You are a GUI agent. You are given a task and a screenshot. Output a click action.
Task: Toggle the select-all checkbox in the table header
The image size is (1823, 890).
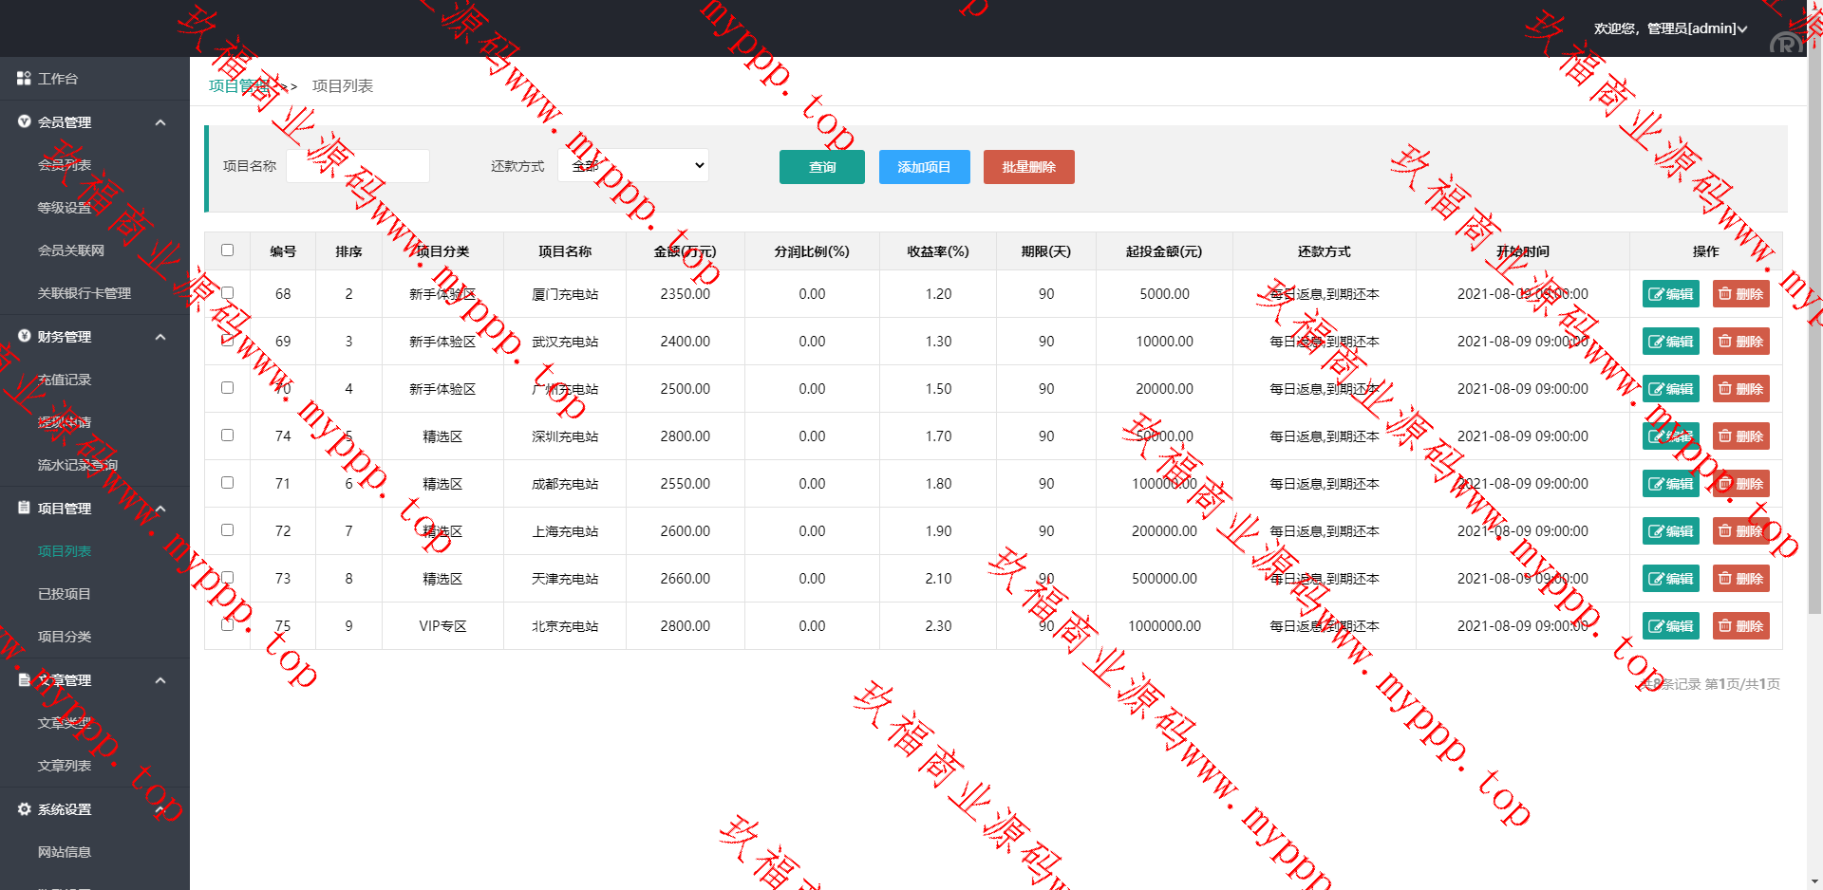pyautogui.click(x=227, y=250)
